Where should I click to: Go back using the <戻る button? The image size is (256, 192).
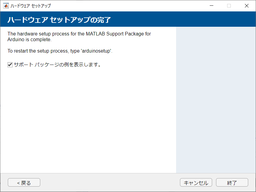coord(24,182)
